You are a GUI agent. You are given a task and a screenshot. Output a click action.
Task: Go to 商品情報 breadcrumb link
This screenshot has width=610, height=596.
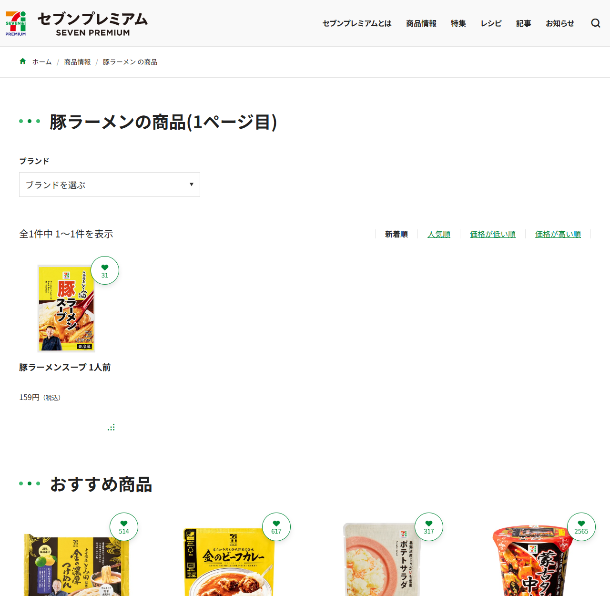(77, 62)
